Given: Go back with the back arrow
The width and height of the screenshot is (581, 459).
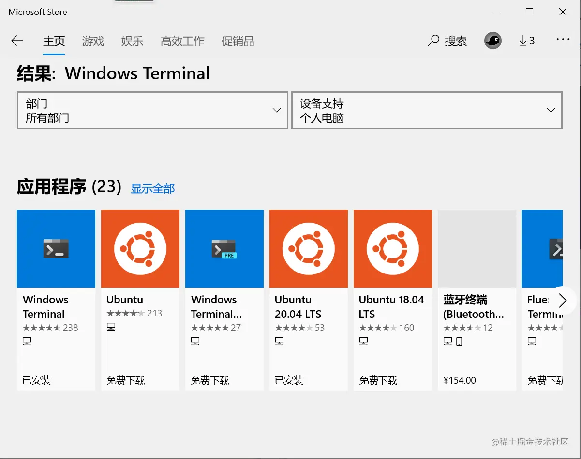Looking at the screenshot, I should [17, 41].
